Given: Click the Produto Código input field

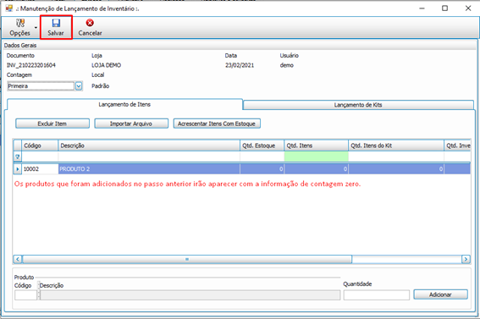Looking at the screenshot, I should click(25, 294).
